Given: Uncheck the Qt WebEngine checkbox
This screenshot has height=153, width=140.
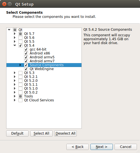Looking at the screenshot, I should tap(26, 69).
